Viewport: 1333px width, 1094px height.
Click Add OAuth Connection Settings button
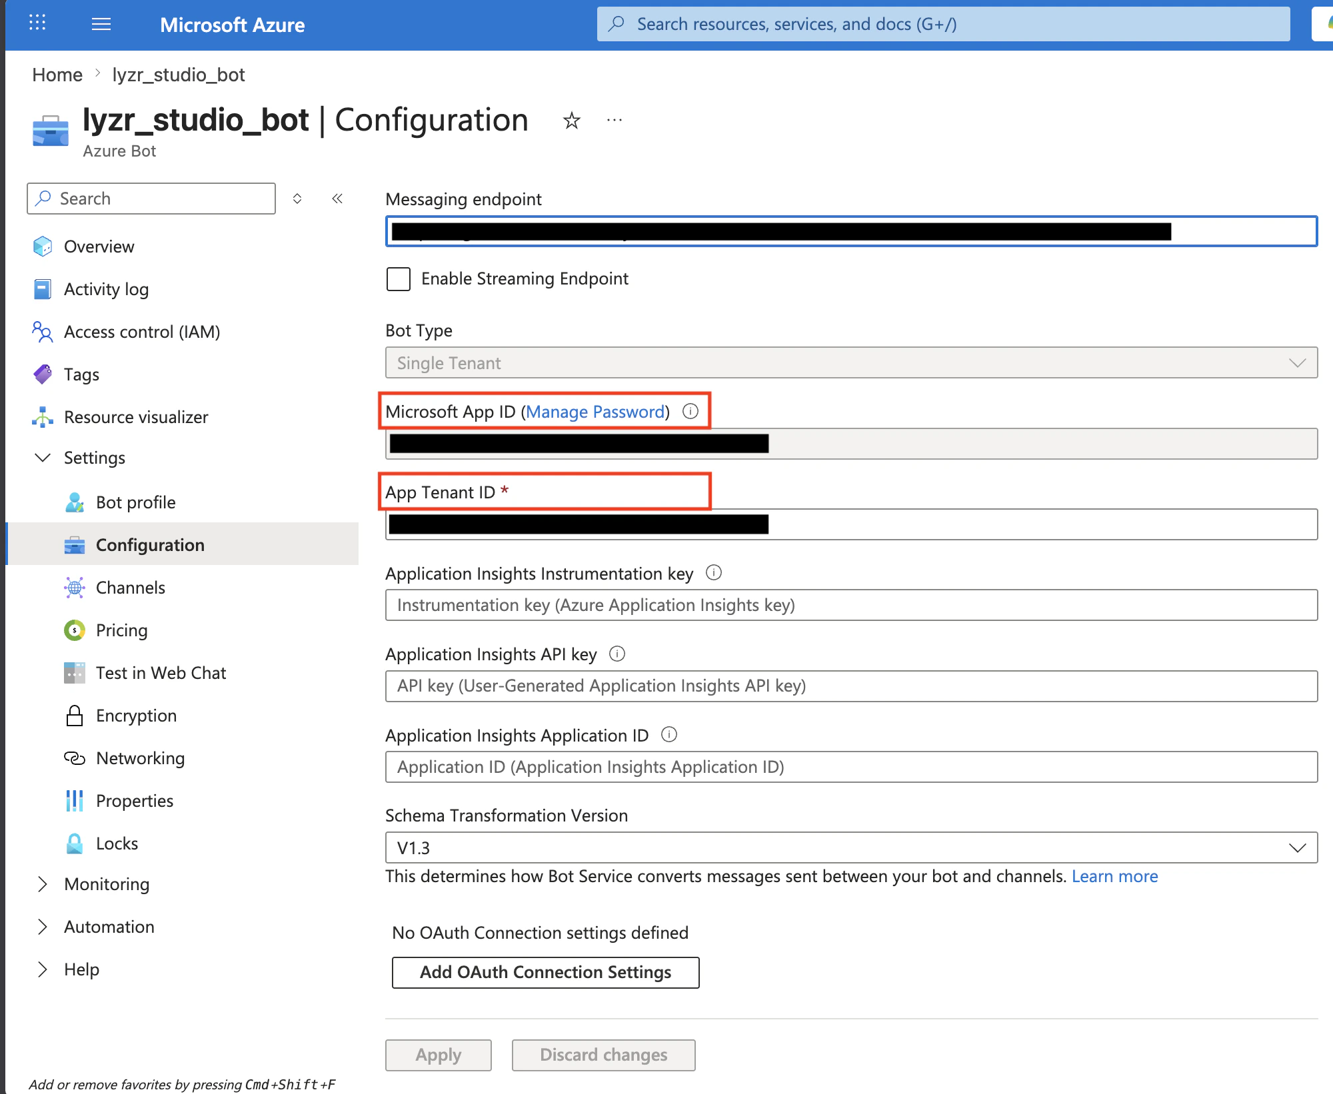[x=545, y=972]
